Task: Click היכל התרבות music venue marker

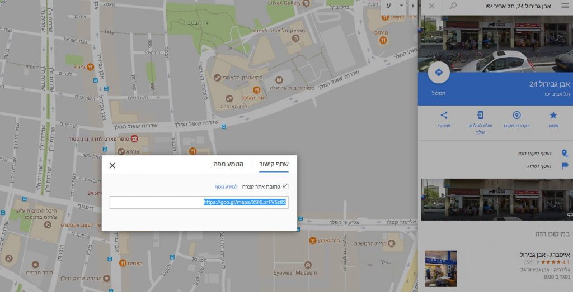Action: [x=48, y=224]
